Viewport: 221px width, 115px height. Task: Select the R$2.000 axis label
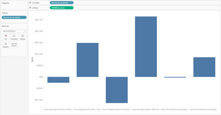pyautogui.click(x=39, y=31)
